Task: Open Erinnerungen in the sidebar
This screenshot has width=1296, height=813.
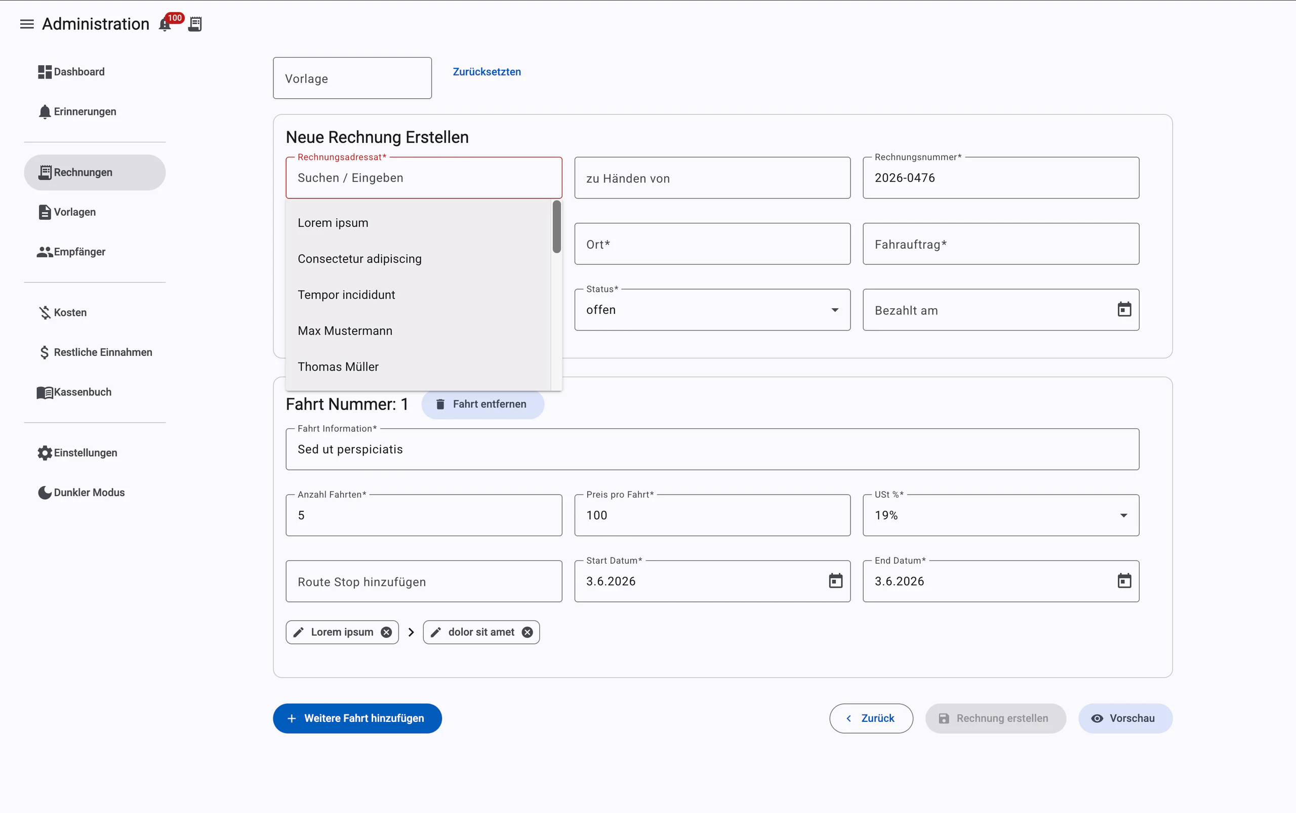Action: pos(95,112)
